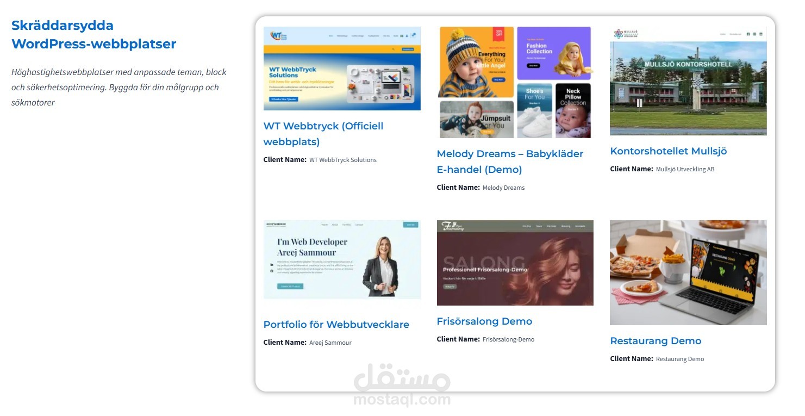Click the Frisörsalong logo in the salon preview
The width and height of the screenshot is (805, 416).
[x=452, y=226]
